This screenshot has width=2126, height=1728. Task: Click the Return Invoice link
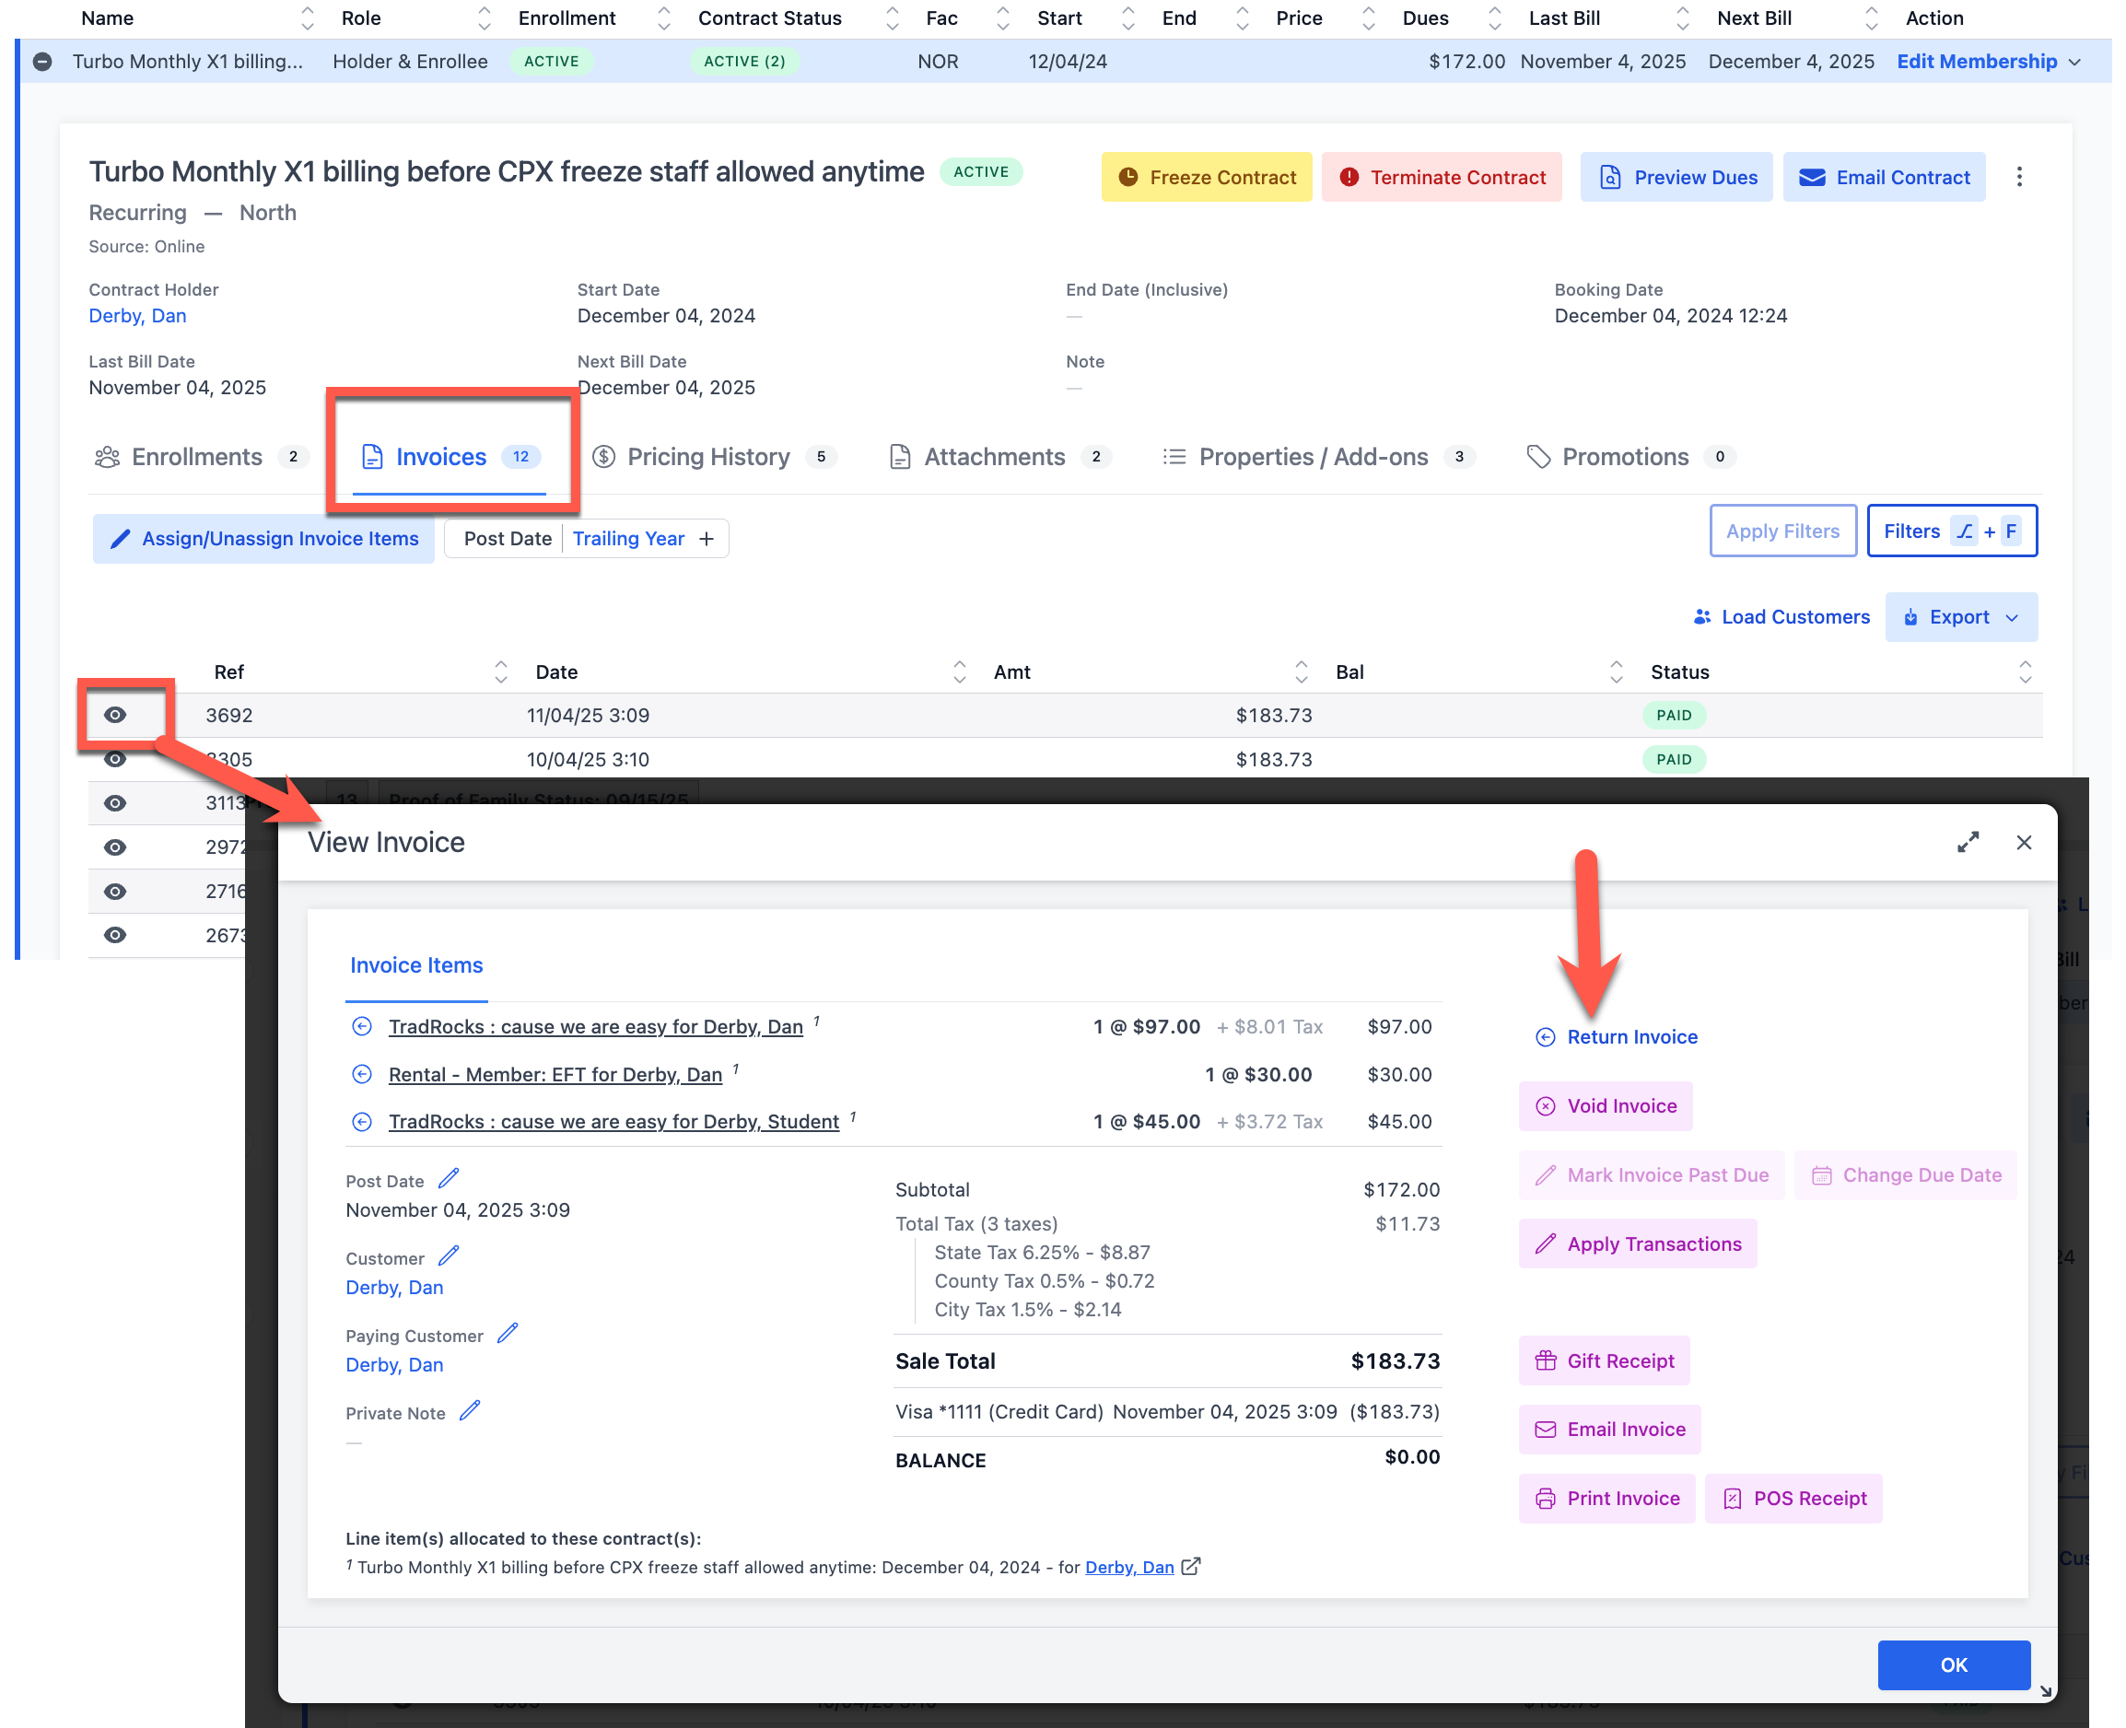coord(1631,1037)
